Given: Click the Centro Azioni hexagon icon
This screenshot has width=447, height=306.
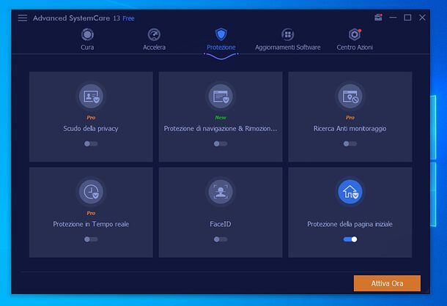Looking at the screenshot, I should (x=355, y=34).
